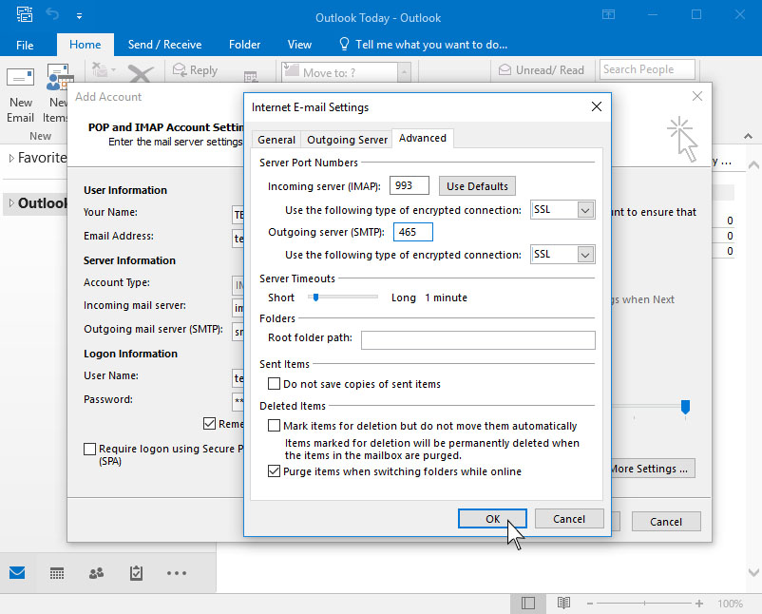Open the File menu
The height and width of the screenshot is (614, 762).
click(25, 46)
